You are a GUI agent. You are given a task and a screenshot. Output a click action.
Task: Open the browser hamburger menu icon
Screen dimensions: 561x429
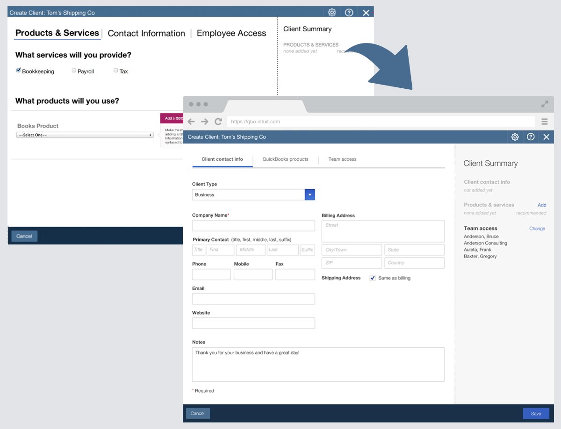coord(544,122)
